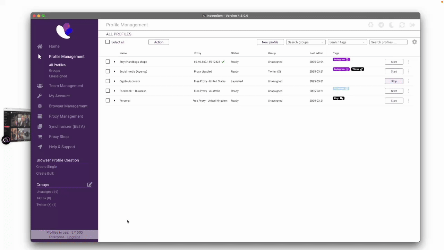Start the Personal profile
Screen dimensions: 444x250
click(394, 101)
